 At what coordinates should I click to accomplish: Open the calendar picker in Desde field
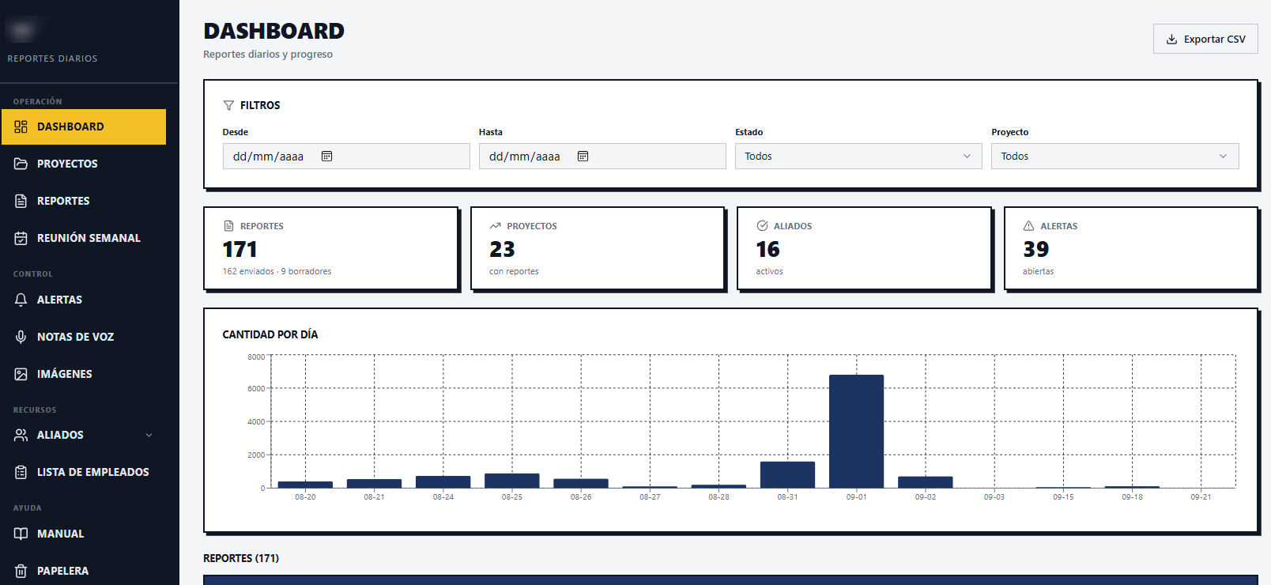click(326, 157)
